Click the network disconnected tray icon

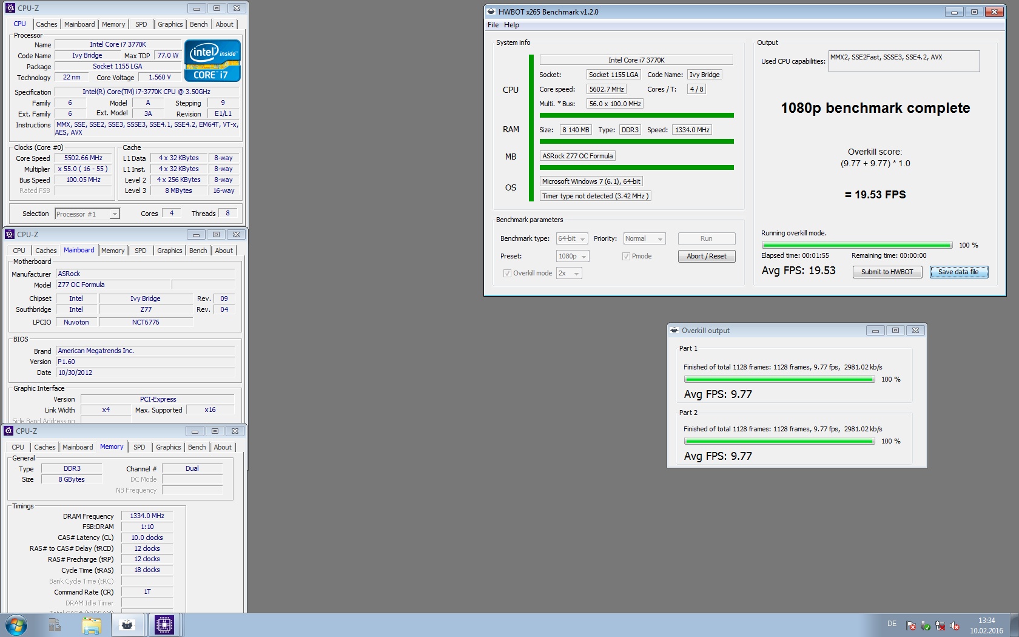coord(940,625)
